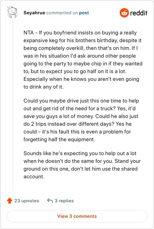154x229 pixels.
Task: Click Seyahrue's avatar image
Action: [x=12, y=12]
